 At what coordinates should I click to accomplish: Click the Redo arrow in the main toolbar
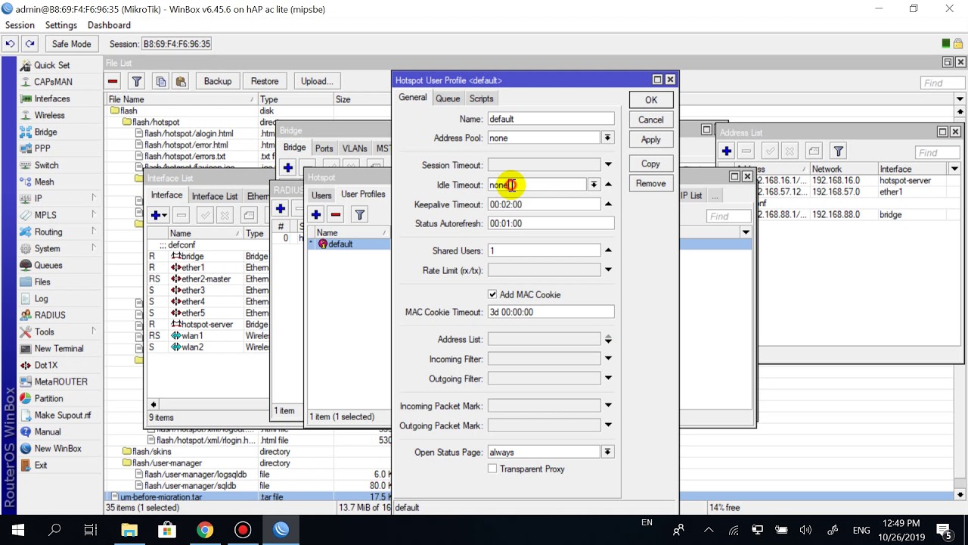(29, 44)
